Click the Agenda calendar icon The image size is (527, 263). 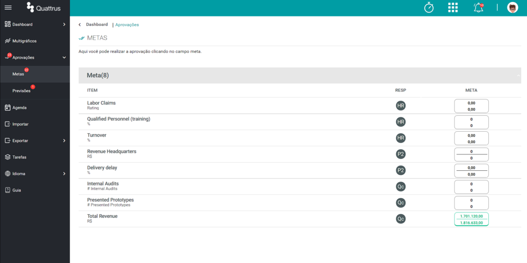click(x=8, y=108)
